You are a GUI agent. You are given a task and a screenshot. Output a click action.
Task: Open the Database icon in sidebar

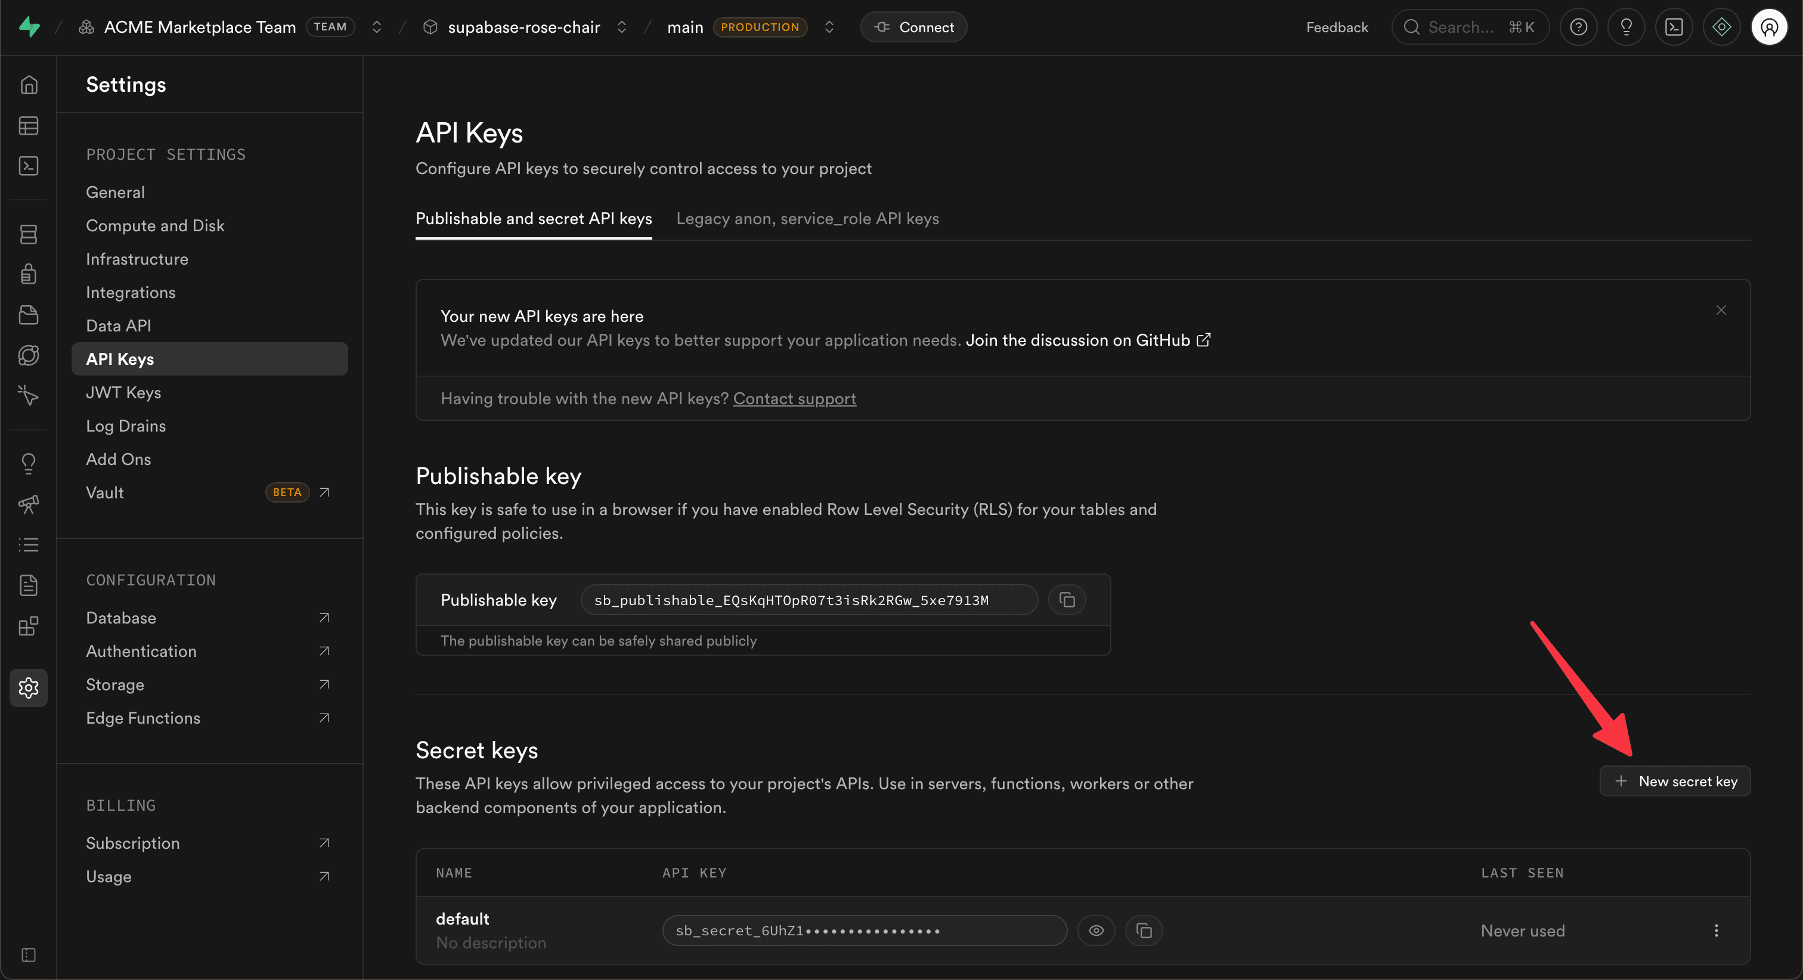[29, 234]
